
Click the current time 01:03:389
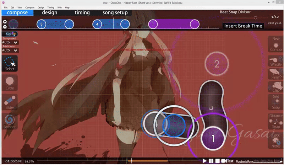point(13,161)
